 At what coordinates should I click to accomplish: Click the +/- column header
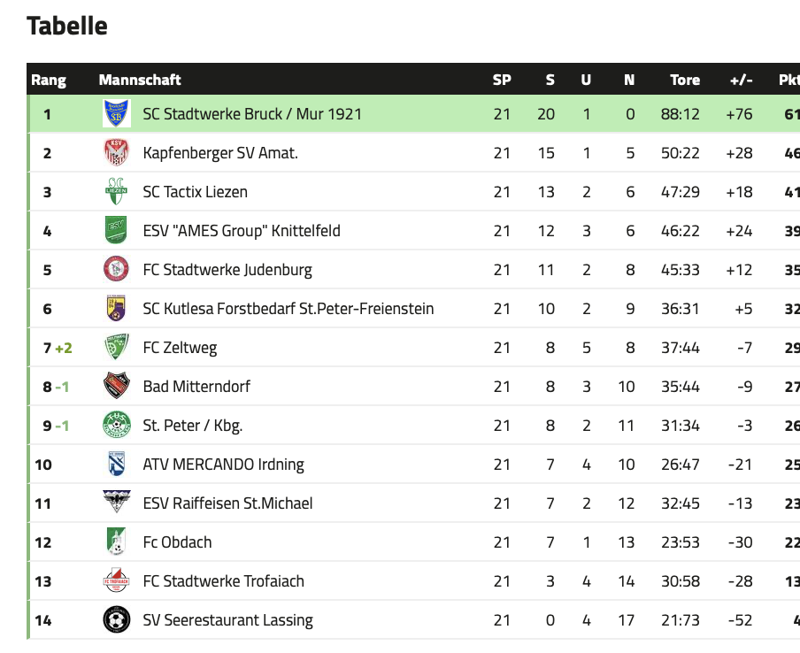(x=742, y=80)
